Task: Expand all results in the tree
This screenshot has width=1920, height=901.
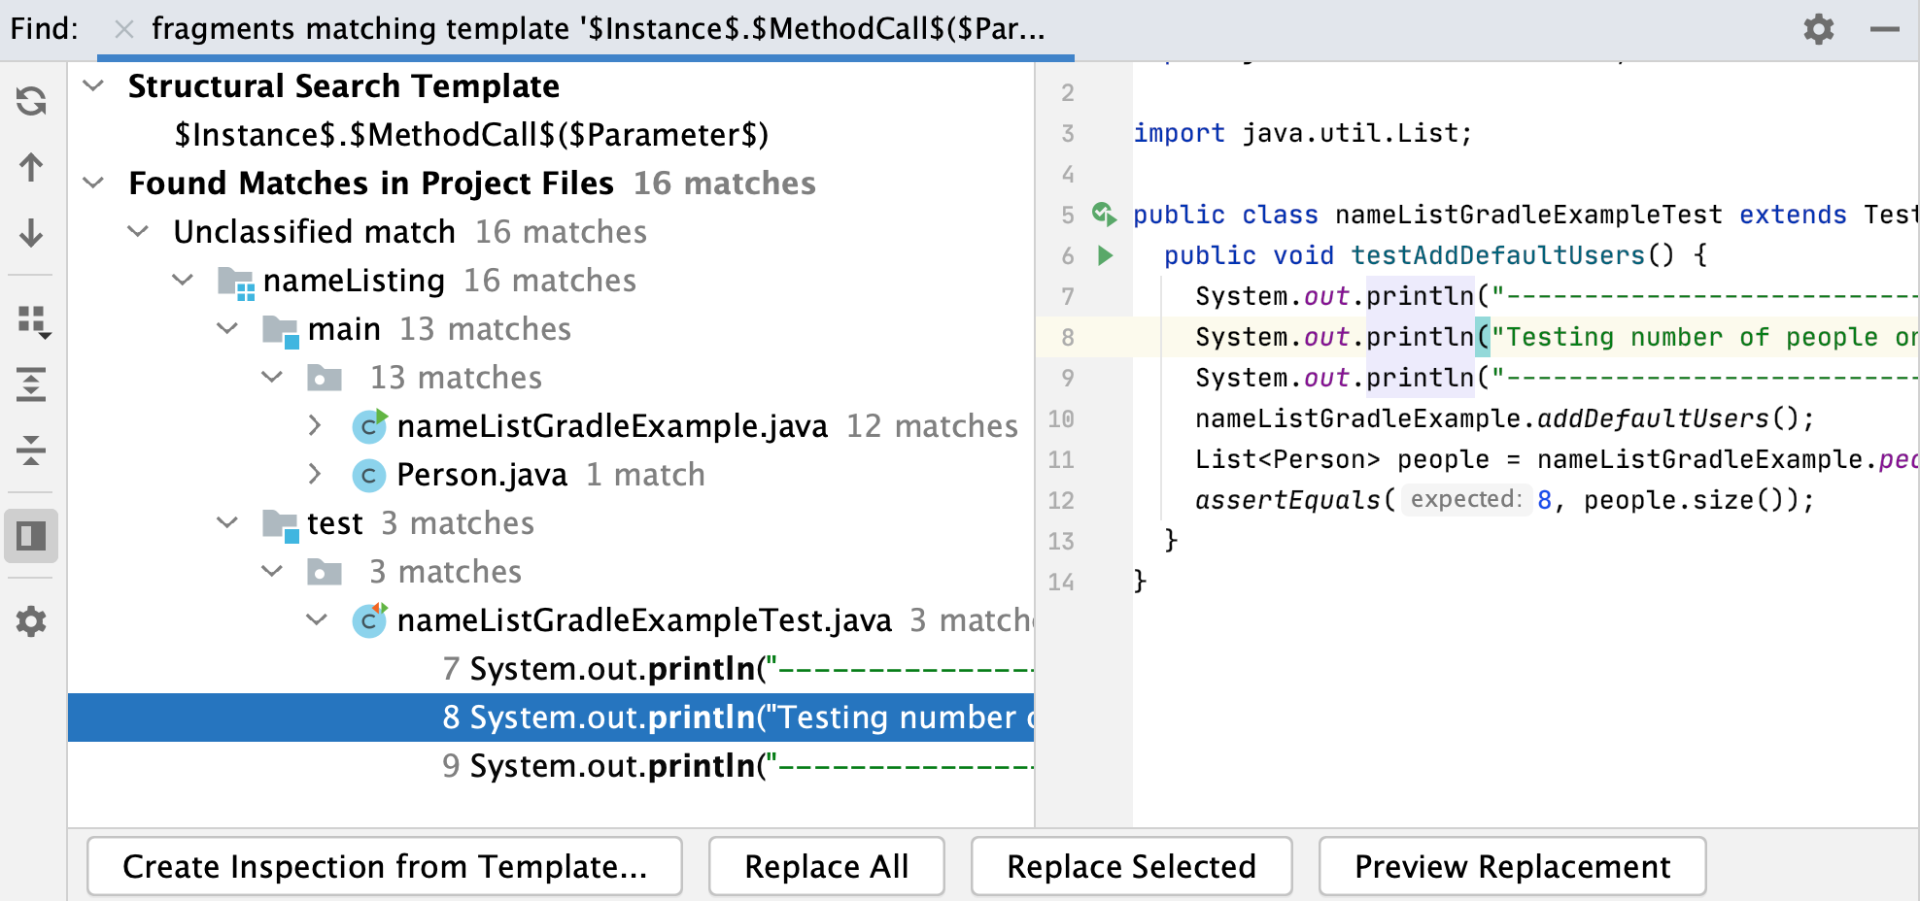Action: 31,385
